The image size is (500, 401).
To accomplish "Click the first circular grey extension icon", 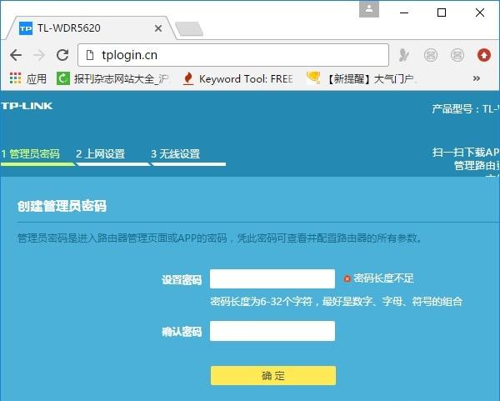I will pyautogui.click(x=431, y=55).
